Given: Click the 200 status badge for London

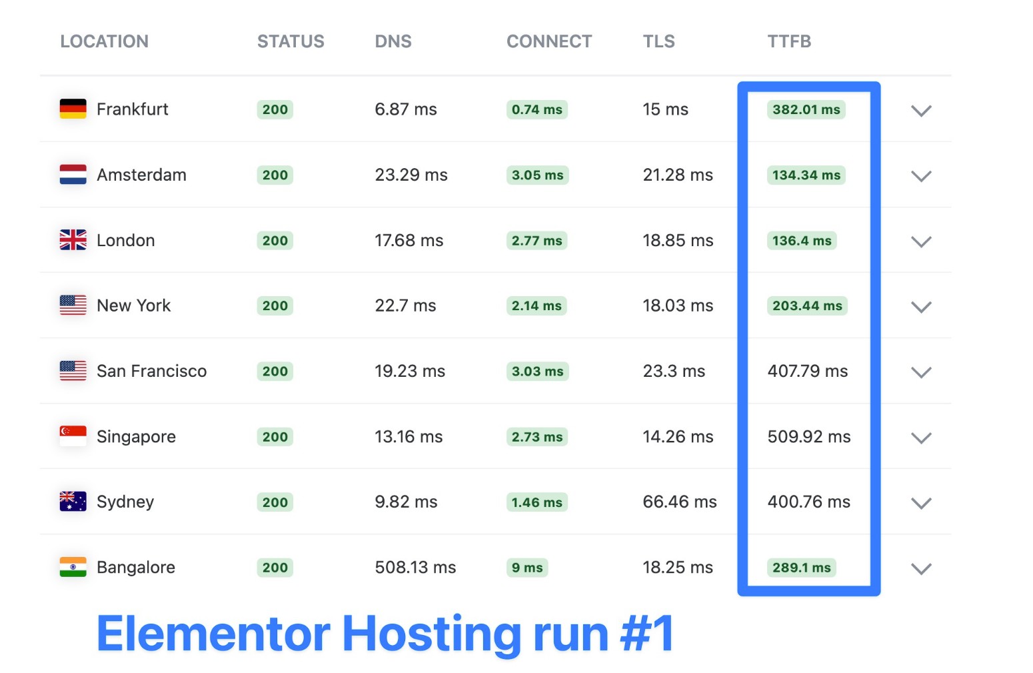Looking at the screenshot, I should (x=275, y=240).
